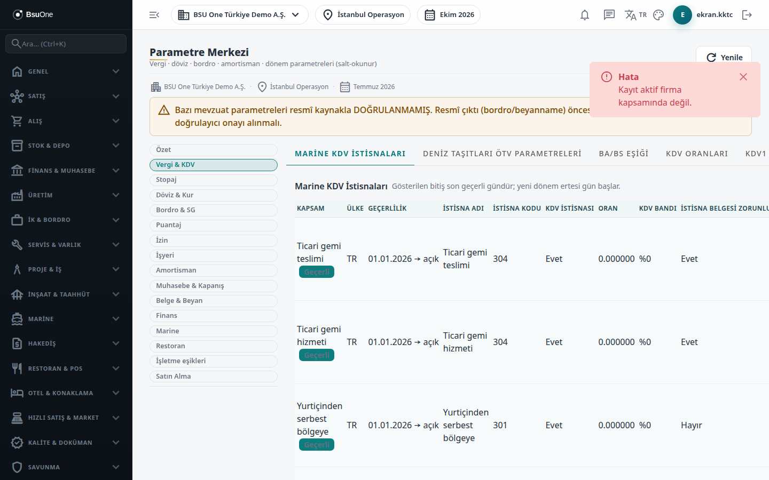
Task: Open the İstanbul Operasyon location selector
Action: click(363, 15)
